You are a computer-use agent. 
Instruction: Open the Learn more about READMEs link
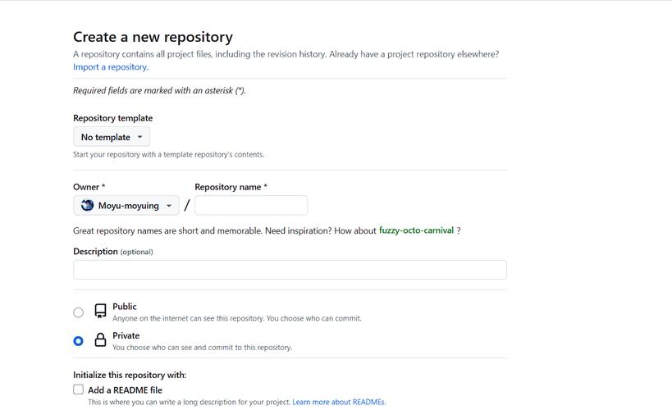tap(339, 402)
